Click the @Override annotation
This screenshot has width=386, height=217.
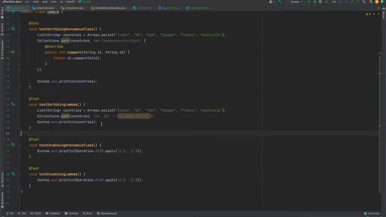[x=54, y=46]
